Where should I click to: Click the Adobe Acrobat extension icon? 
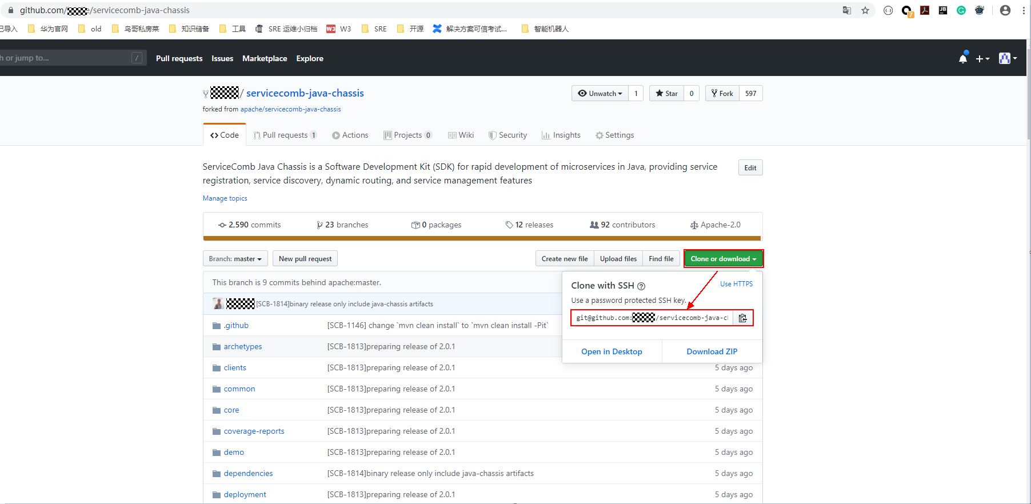[925, 10]
